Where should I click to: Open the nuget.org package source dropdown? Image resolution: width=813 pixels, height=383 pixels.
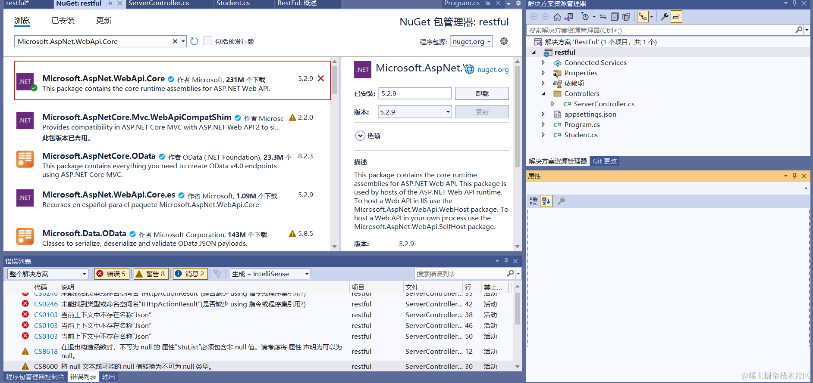pos(471,41)
